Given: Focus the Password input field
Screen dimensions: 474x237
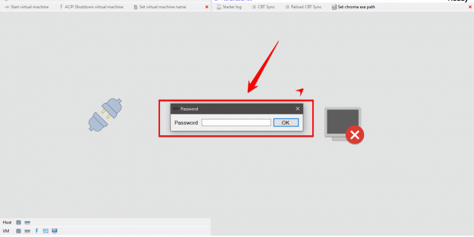Looking at the screenshot, I should click(236, 123).
